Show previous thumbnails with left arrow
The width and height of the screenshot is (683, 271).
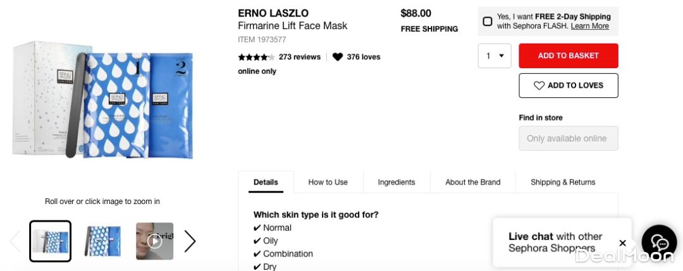point(15,241)
